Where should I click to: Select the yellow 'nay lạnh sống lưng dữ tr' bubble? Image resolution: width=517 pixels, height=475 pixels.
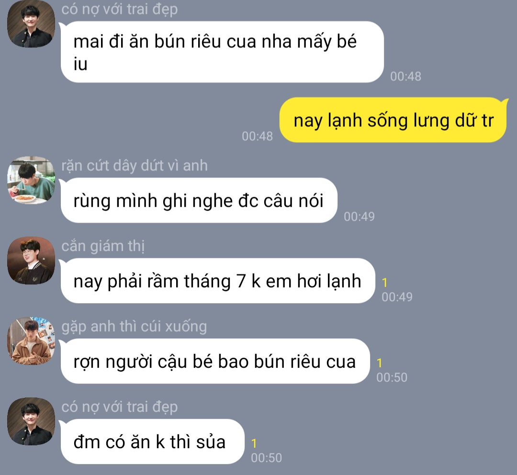393,120
